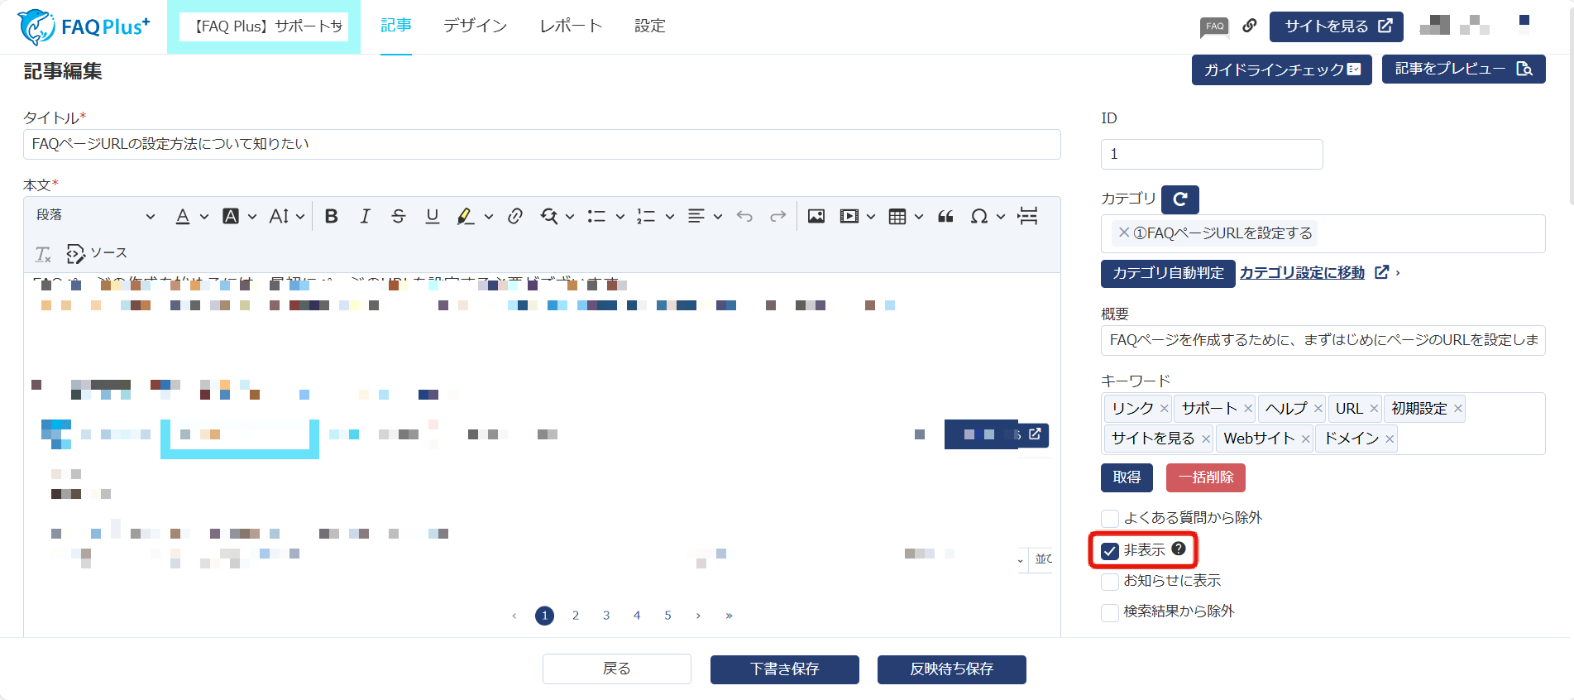Run ガイドラインチェック
Image resolution: width=1574 pixels, height=700 pixels.
coord(1282,70)
